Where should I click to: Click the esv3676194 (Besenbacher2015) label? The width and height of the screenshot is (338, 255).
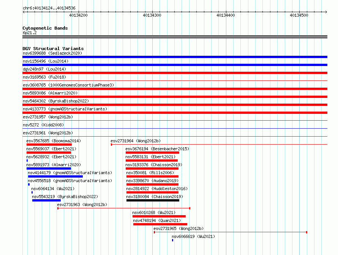pyautogui.click(x=157, y=149)
